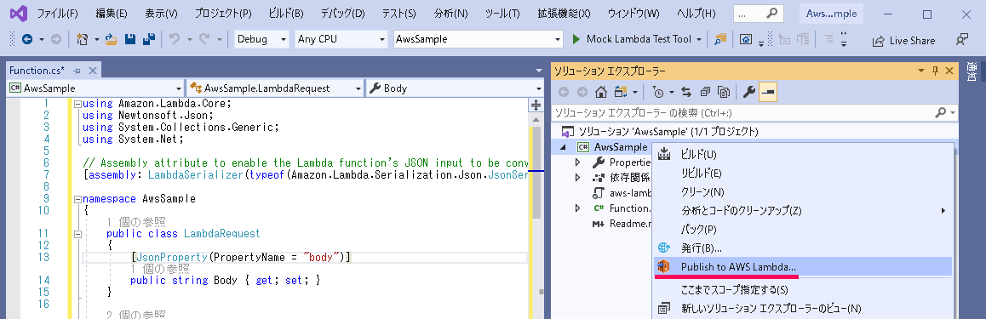This screenshot has height=319, width=986.
Task: Toggle Auto Hide pin on Solution Explorer
Action: [x=935, y=71]
